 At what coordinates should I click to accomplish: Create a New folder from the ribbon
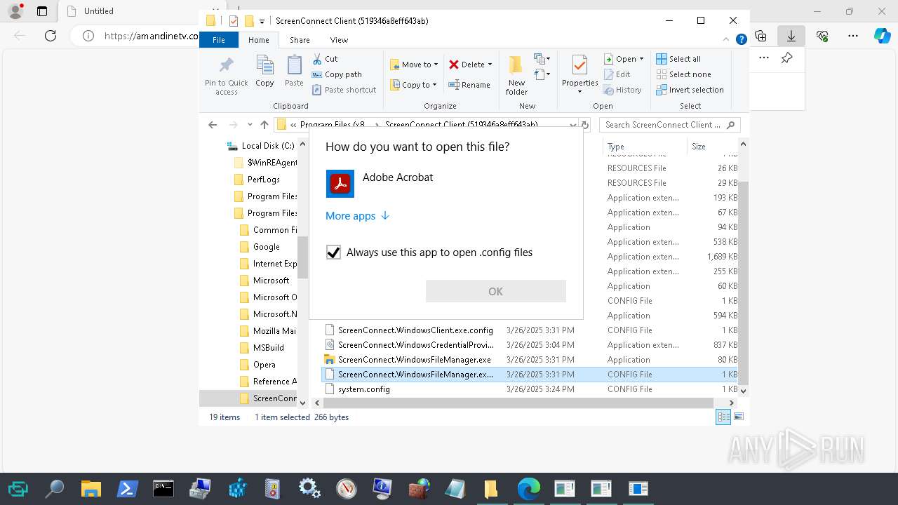click(516, 75)
